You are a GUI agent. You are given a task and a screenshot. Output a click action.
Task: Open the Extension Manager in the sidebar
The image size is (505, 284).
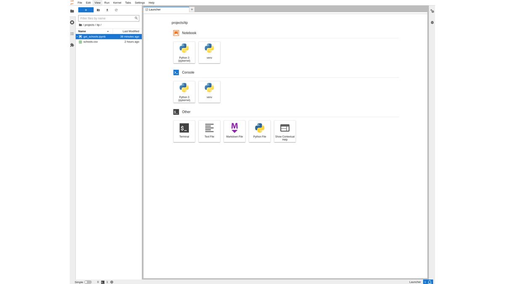[x=72, y=45]
